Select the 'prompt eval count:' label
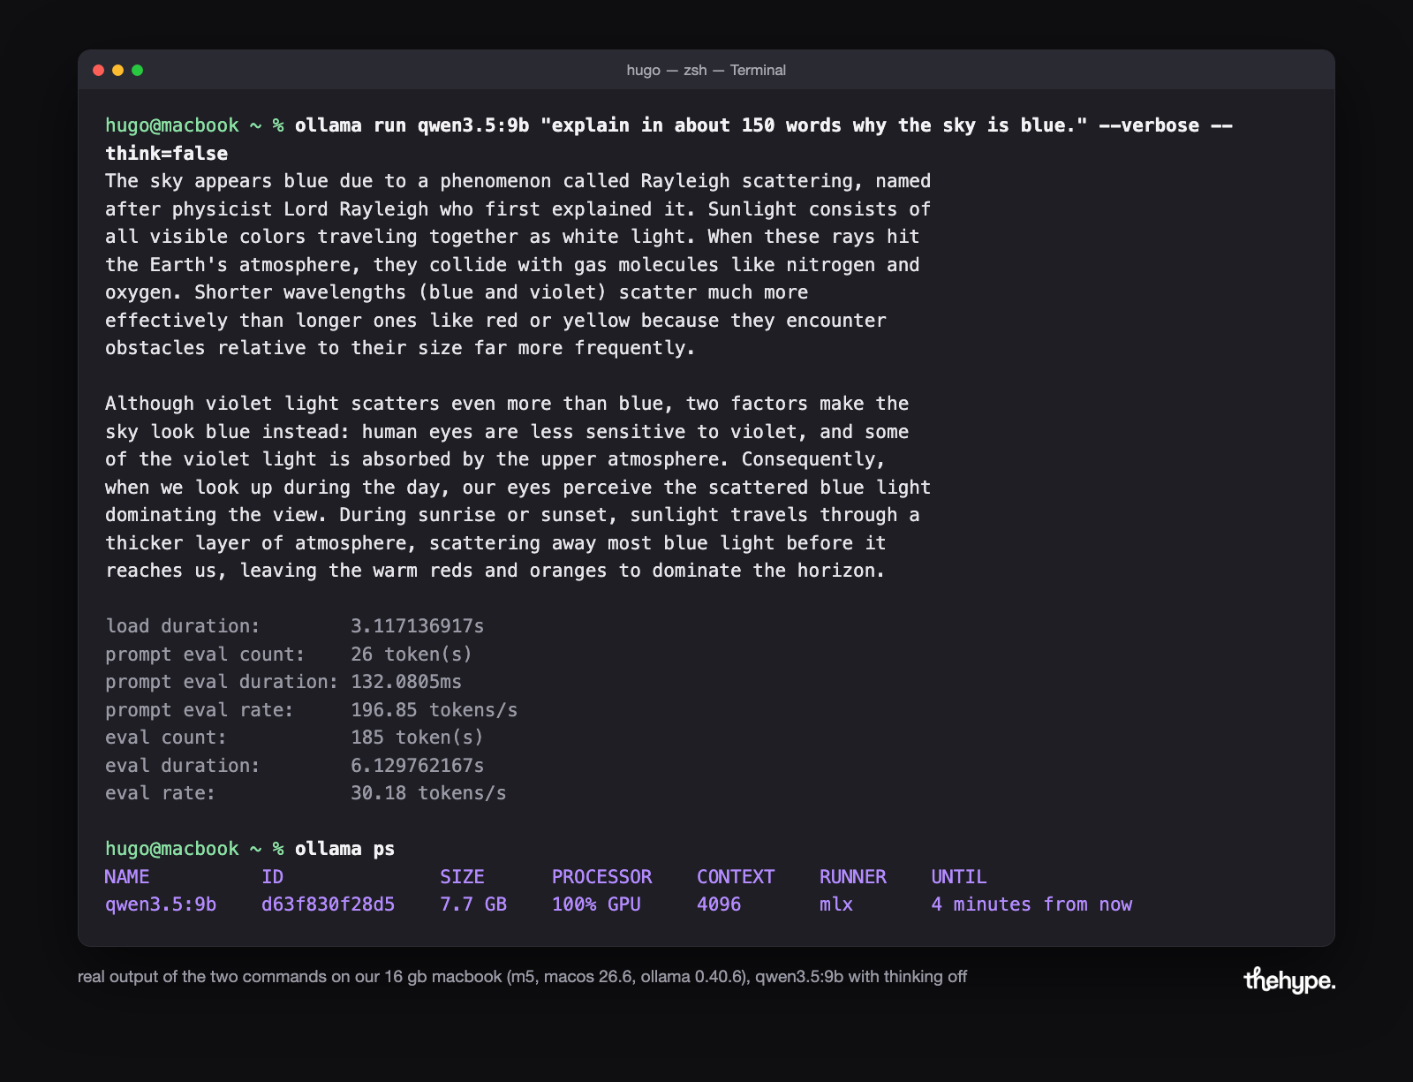The image size is (1413, 1082). (205, 654)
